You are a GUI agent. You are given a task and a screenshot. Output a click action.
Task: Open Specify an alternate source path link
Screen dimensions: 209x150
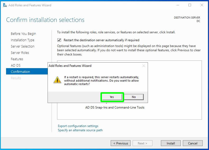pos(80,130)
